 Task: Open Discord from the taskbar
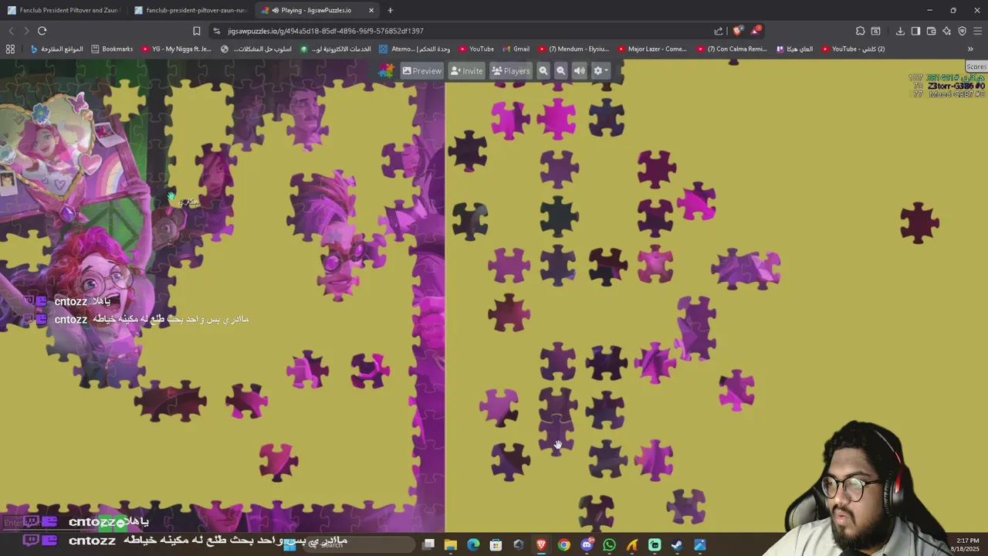click(x=587, y=544)
